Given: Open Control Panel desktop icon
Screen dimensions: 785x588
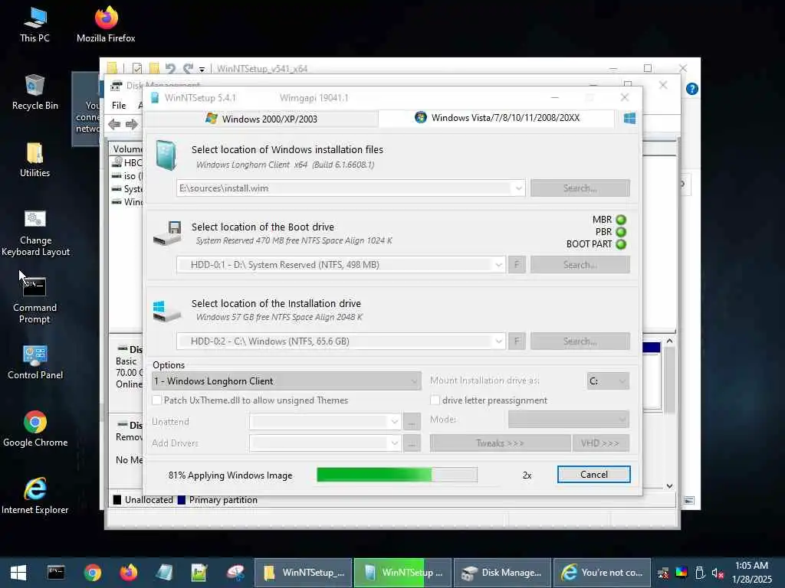Looking at the screenshot, I should (x=35, y=362).
